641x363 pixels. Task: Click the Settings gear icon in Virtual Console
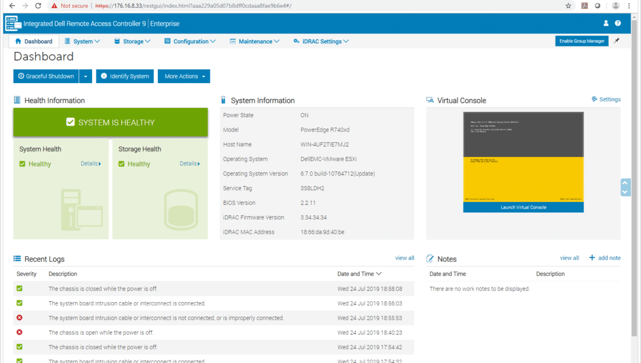click(594, 99)
